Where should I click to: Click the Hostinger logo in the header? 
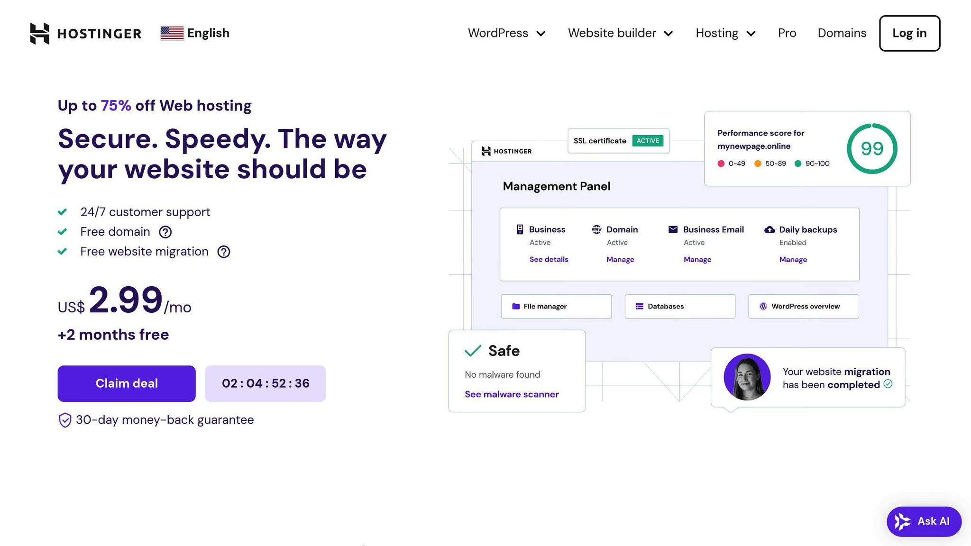click(86, 33)
